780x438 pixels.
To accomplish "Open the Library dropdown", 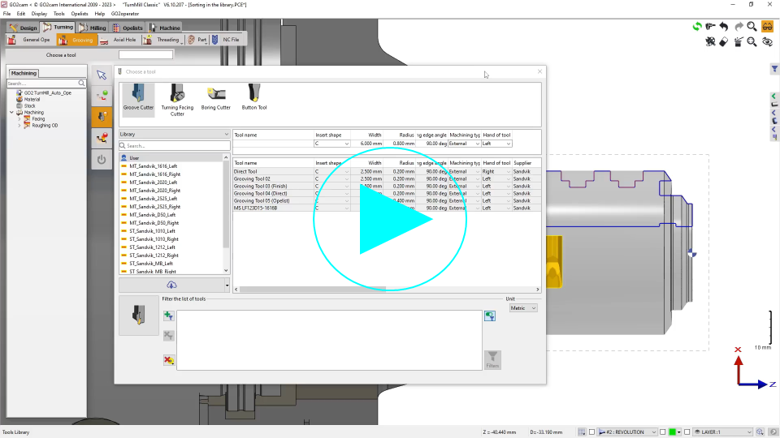I will [174, 134].
